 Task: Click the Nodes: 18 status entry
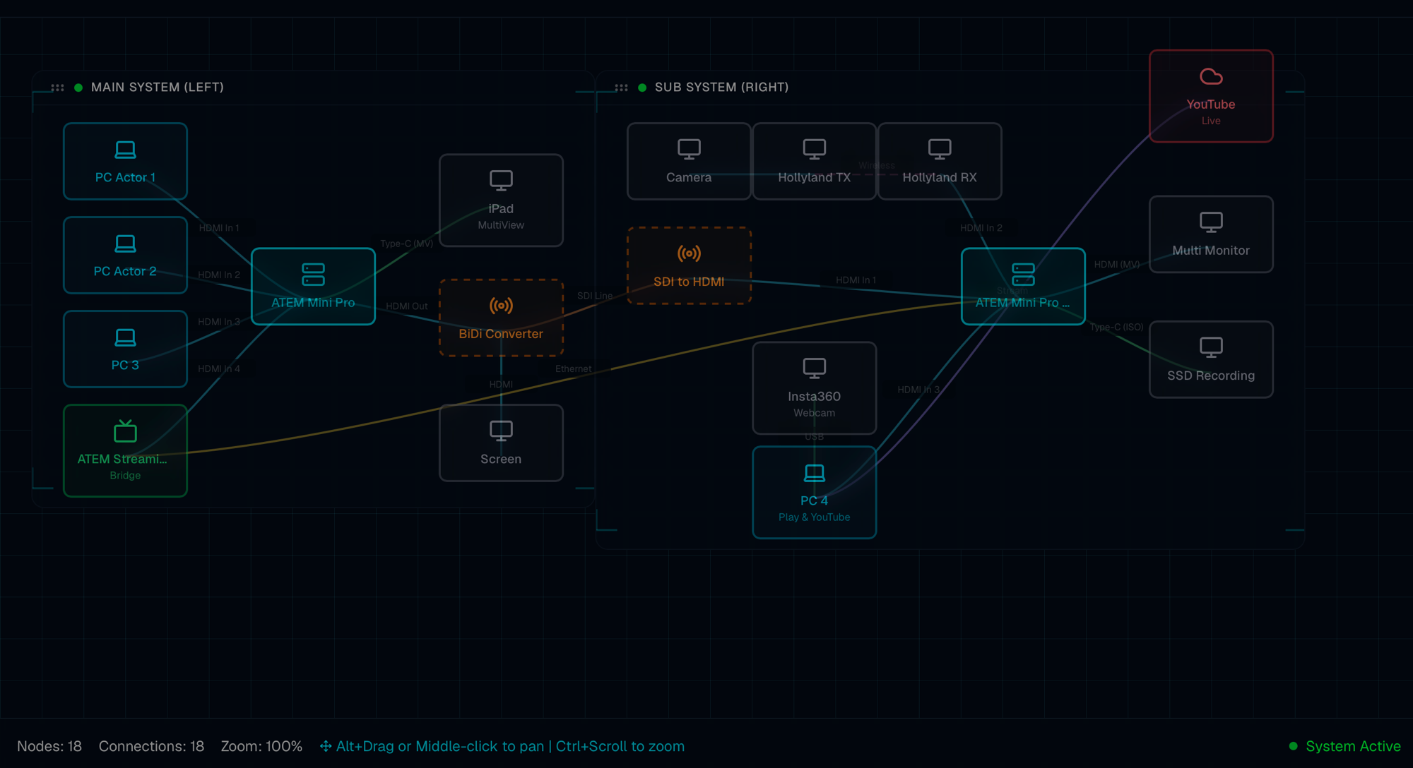pos(49,746)
